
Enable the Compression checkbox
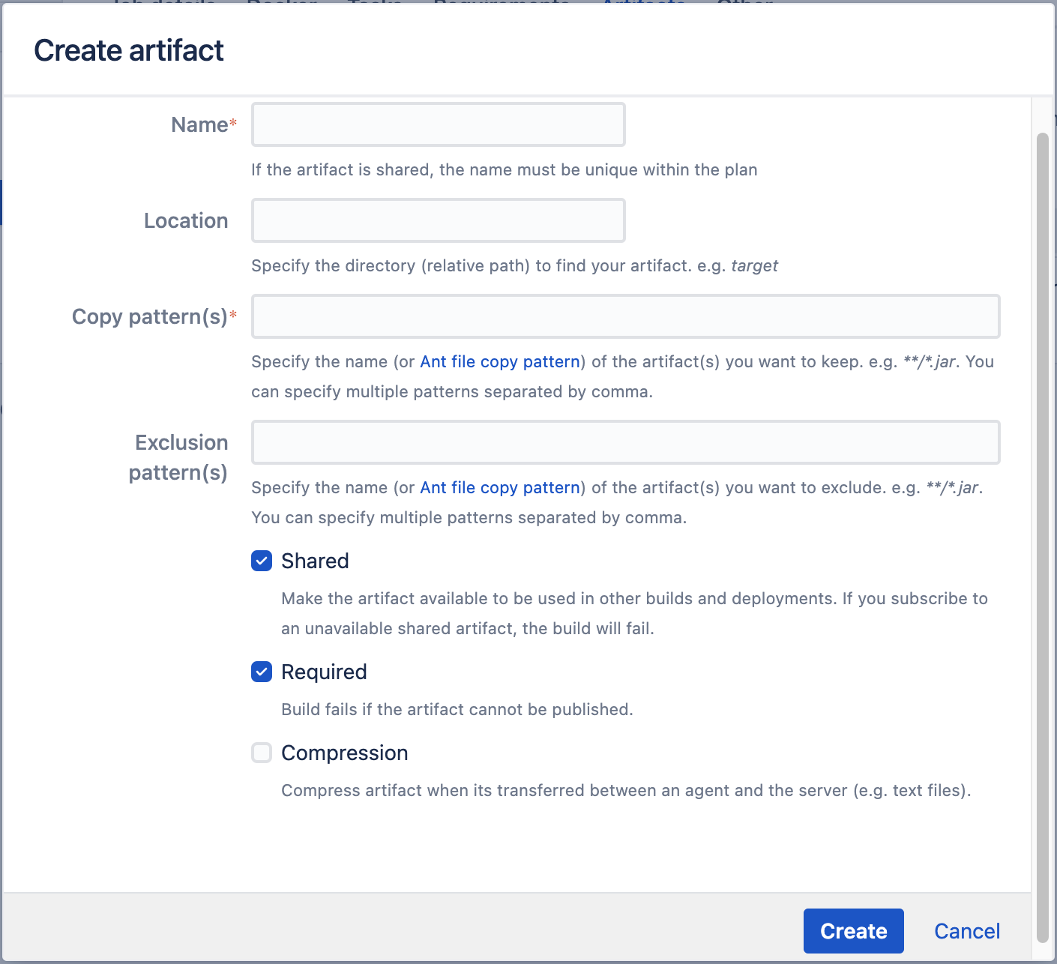point(262,753)
